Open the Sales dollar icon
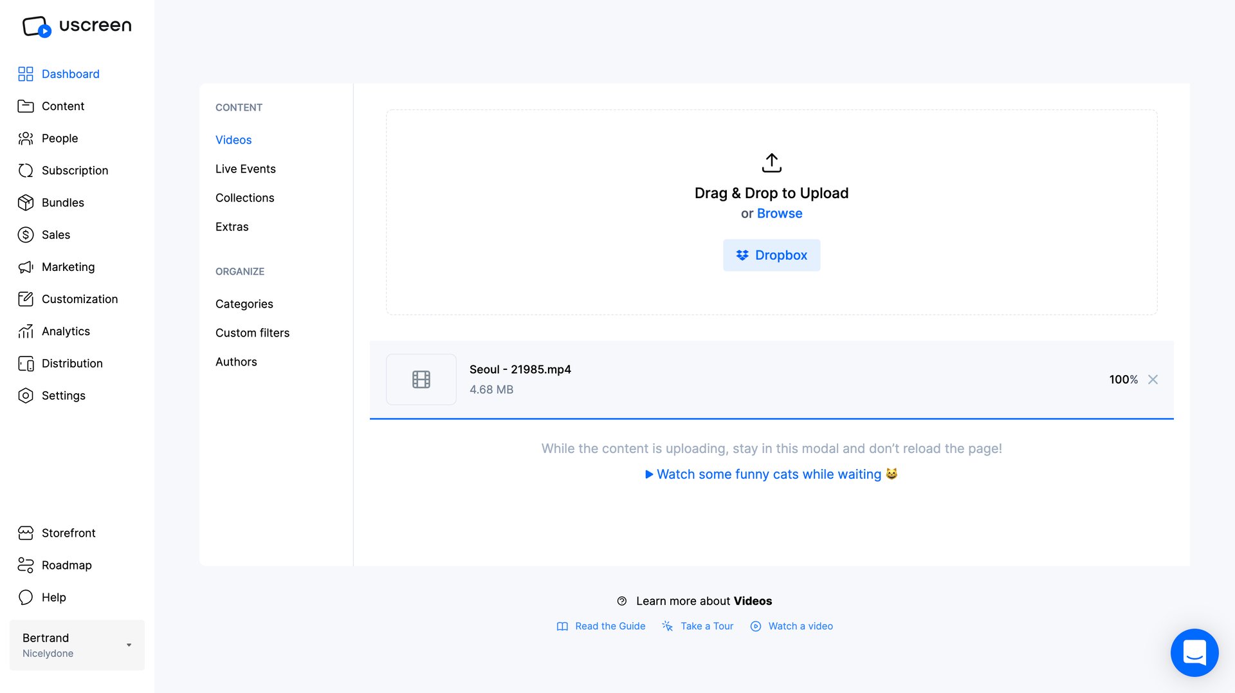 click(x=26, y=235)
